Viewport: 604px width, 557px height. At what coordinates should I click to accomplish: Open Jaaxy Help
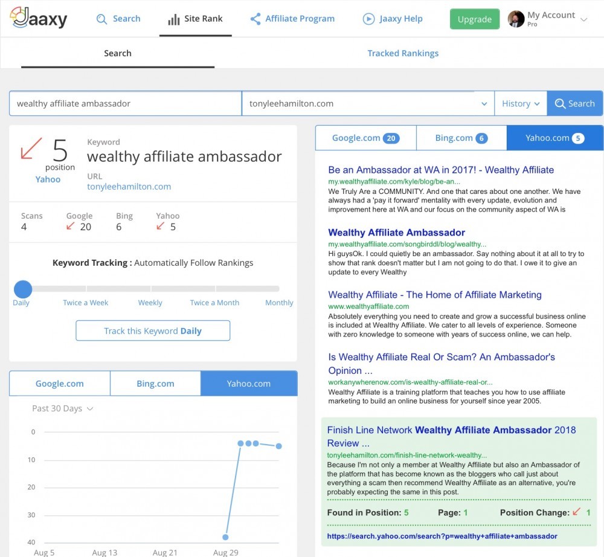tap(393, 19)
